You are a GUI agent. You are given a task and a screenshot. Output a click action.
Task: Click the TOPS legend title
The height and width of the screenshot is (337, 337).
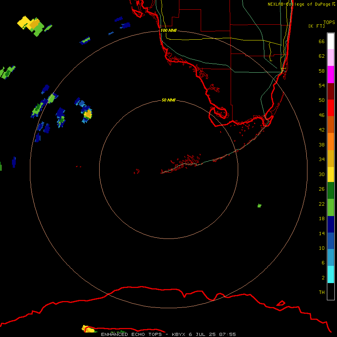point(329,22)
